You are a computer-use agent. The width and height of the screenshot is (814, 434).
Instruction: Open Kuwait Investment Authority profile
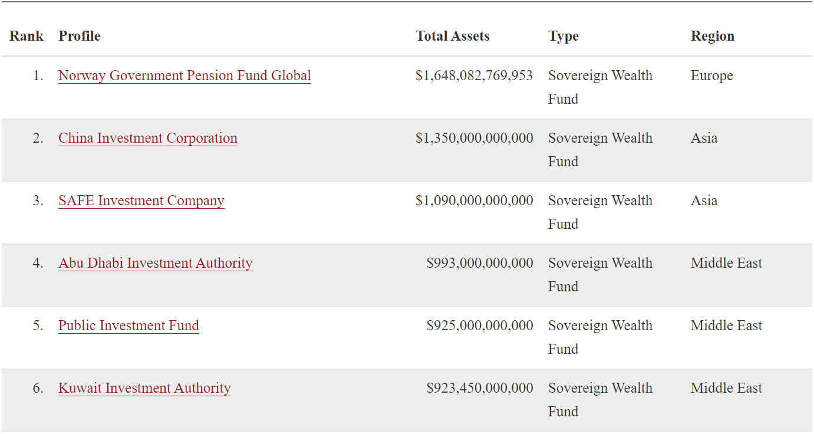[144, 388]
